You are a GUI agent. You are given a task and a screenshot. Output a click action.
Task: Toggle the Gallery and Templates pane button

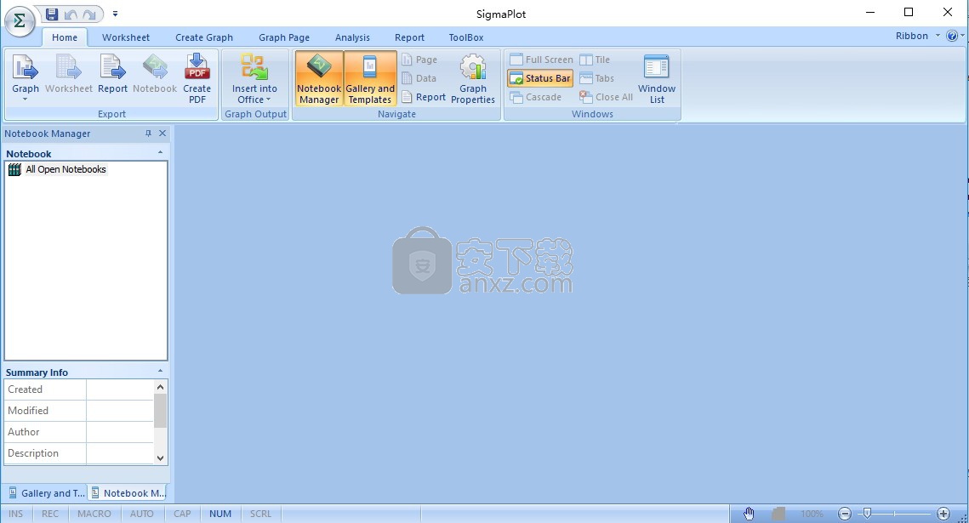tap(369, 78)
